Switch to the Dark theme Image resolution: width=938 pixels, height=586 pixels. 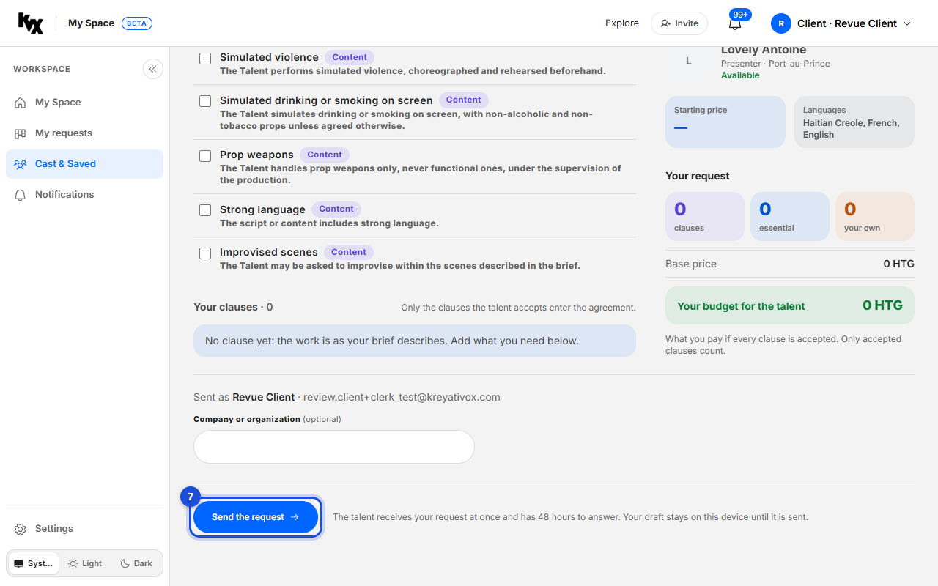pyautogui.click(x=136, y=563)
